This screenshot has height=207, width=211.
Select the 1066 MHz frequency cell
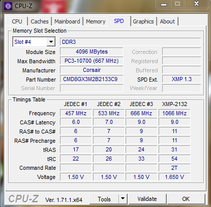pos(174,113)
